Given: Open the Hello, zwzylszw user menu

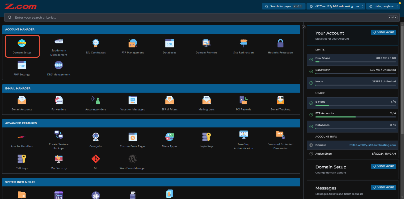Looking at the screenshot, I should [x=383, y=6].
